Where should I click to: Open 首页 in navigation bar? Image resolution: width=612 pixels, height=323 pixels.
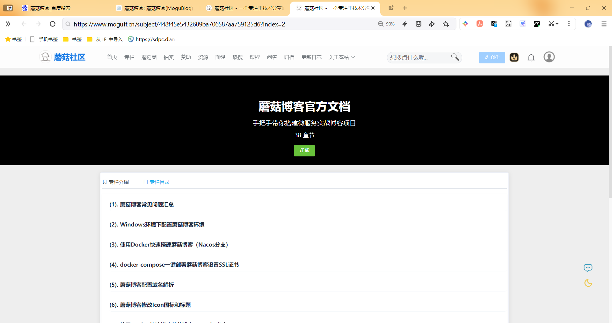tap(112, 57)
